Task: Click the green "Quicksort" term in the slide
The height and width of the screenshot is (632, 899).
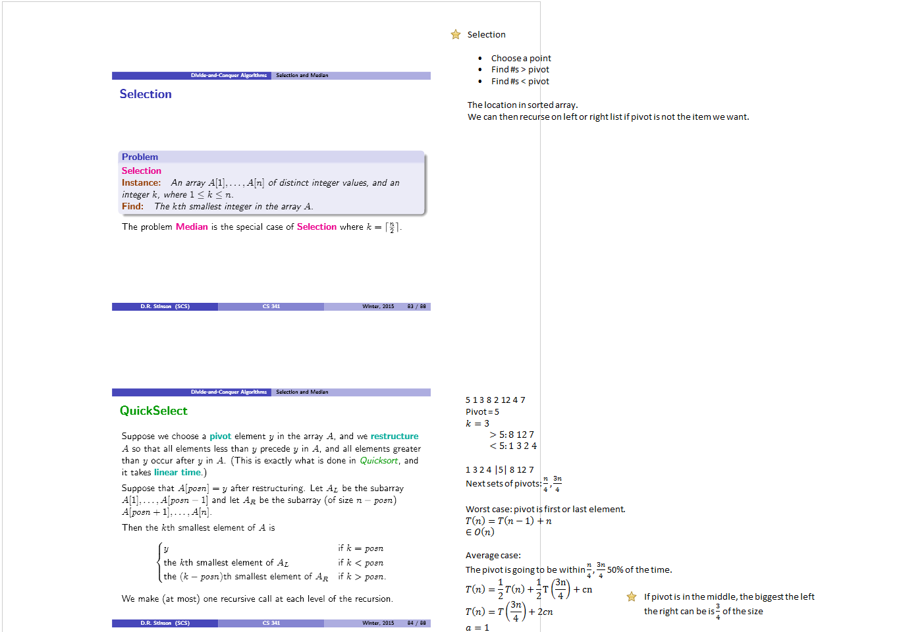Action: pos(379,461)
